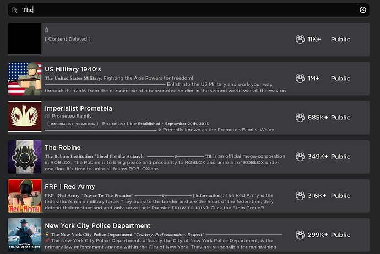Click members icon next to 349K+
The height and width of the screenshot is (254, 380).
(300, 157)
